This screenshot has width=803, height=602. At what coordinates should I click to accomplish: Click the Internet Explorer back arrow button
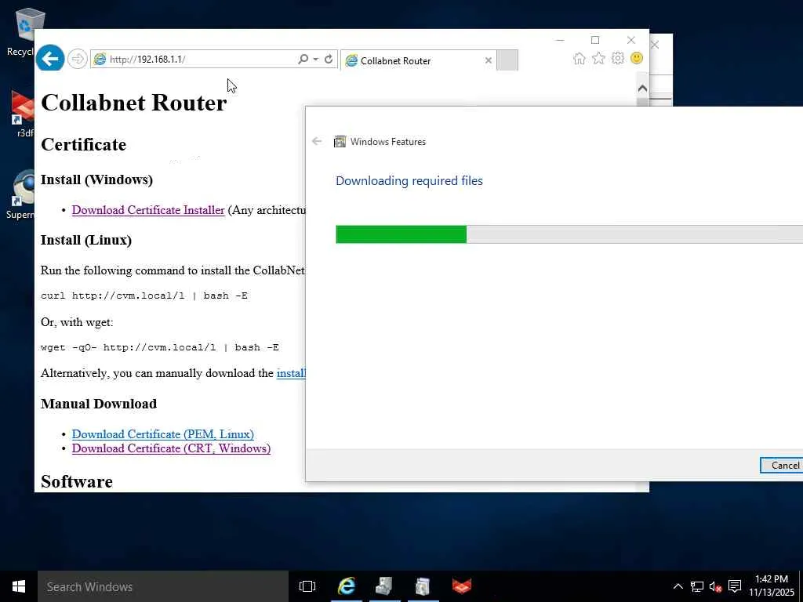pyautogui.click(x=49, y=59)
